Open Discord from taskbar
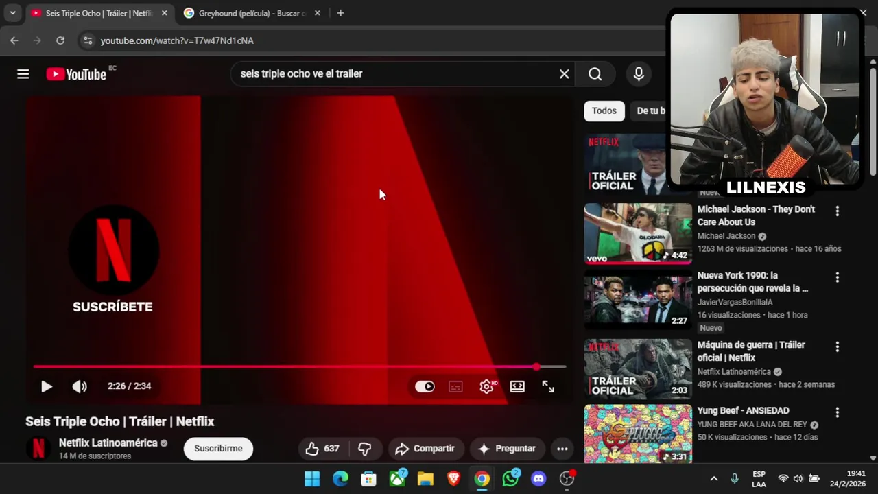The image size is (878, 494). 538,479
